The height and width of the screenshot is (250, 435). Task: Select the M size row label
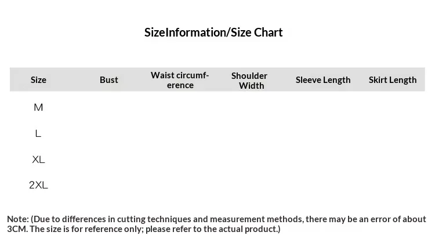38,107
